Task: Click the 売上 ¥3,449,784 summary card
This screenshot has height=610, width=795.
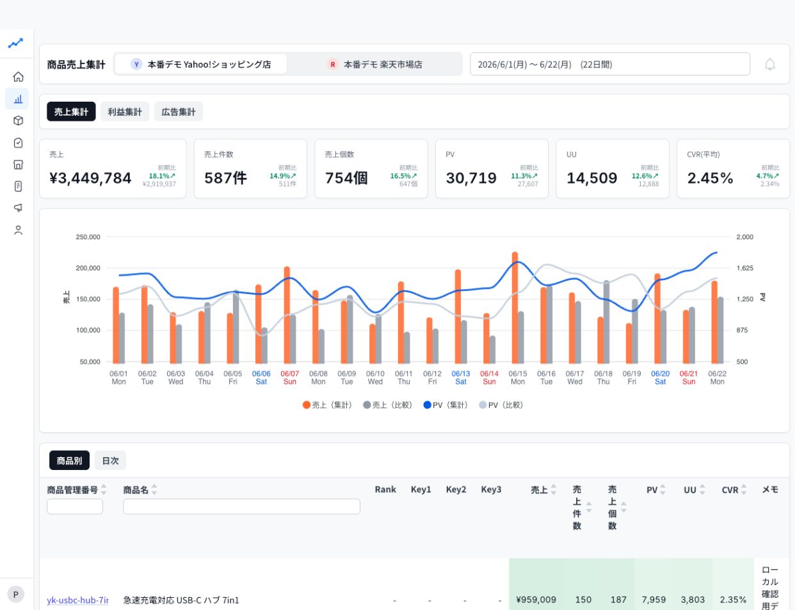Action: [113, 169]
